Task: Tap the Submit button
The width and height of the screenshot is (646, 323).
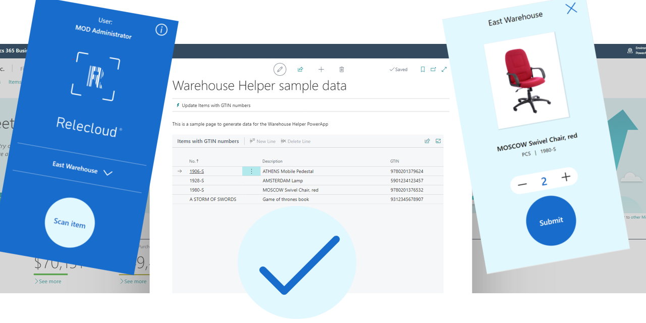Action: [551, 221]
